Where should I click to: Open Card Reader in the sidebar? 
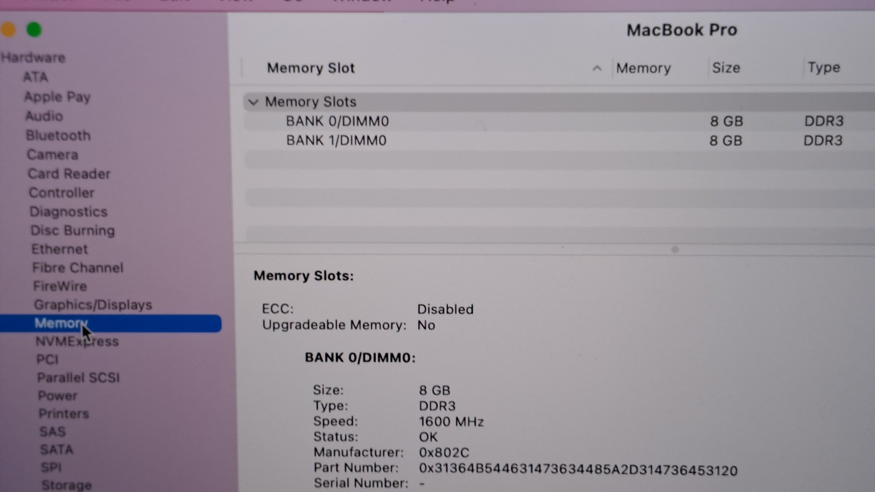tap(69, 173)
